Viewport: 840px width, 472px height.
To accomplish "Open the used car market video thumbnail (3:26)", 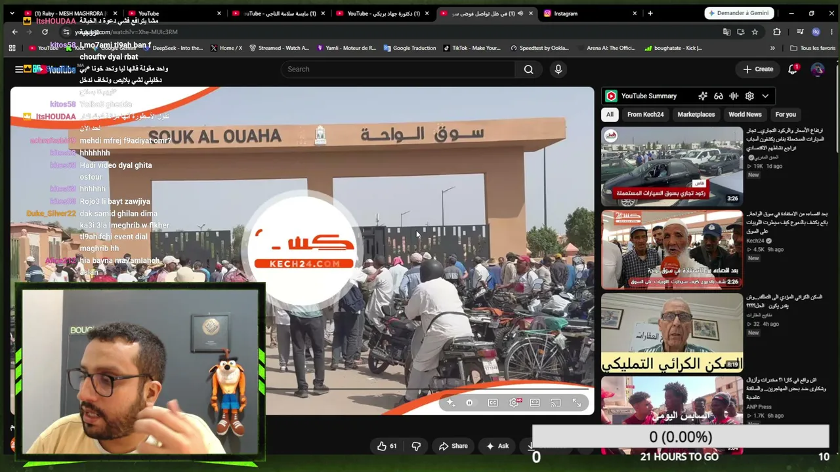I will pos(672,167).
